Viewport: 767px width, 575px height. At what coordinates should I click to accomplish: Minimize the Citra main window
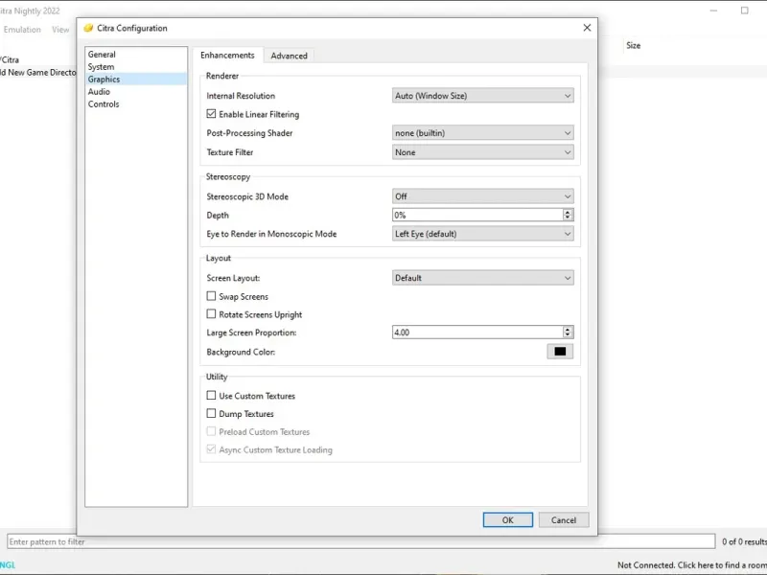pyautogui.click(x=713, y=11)
